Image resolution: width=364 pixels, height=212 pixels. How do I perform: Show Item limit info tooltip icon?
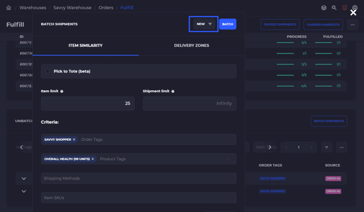click(62, 91)
